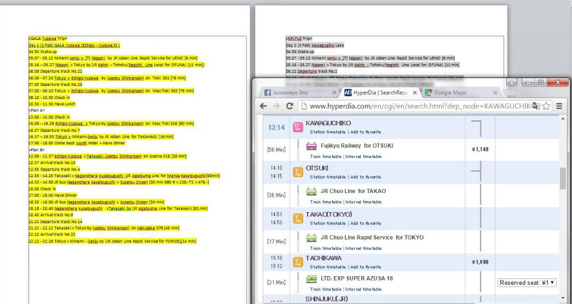Open Station timetable for TAKAO(TOKYO)
Image resolution: width=572 pixels, height=304 pixels.
point(327,223)
